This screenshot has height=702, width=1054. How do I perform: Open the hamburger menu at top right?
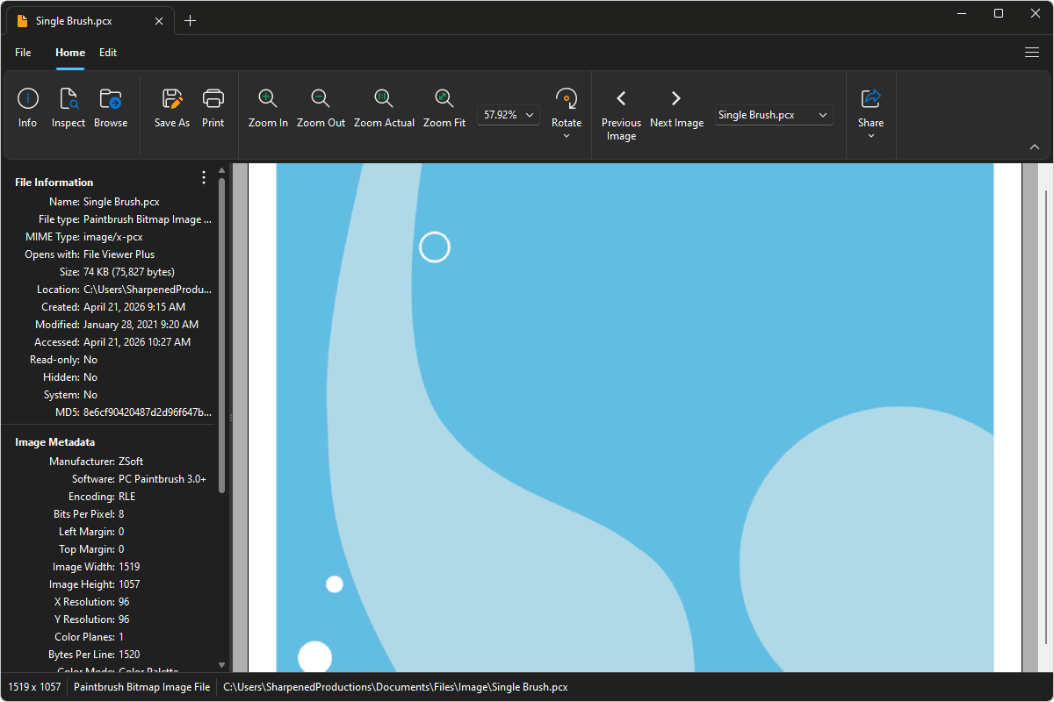click(x=1032, y=53)
